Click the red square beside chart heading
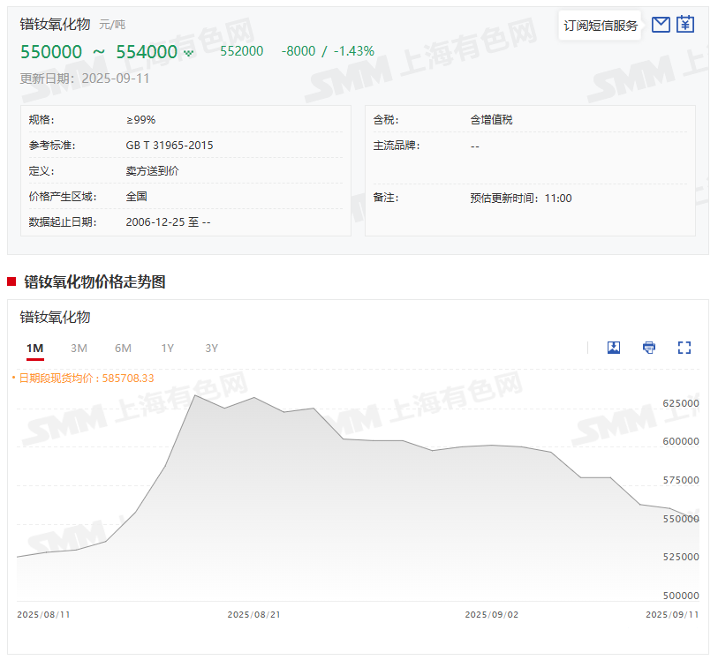 tap(11, 282)
